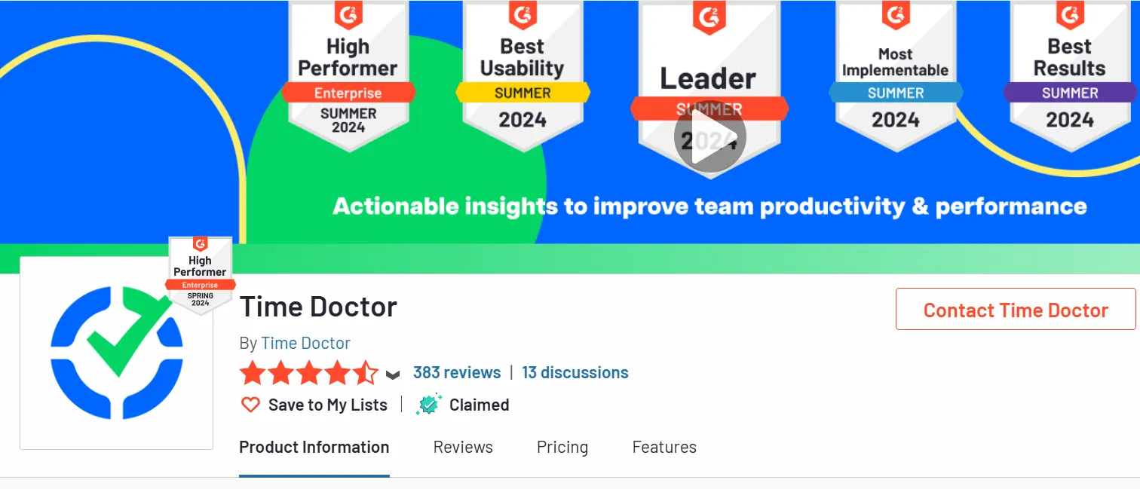This screenshot has width=1140, height=489.
Task: Expand the star rating breakdown chevron
Action: [x=392, y=374]
